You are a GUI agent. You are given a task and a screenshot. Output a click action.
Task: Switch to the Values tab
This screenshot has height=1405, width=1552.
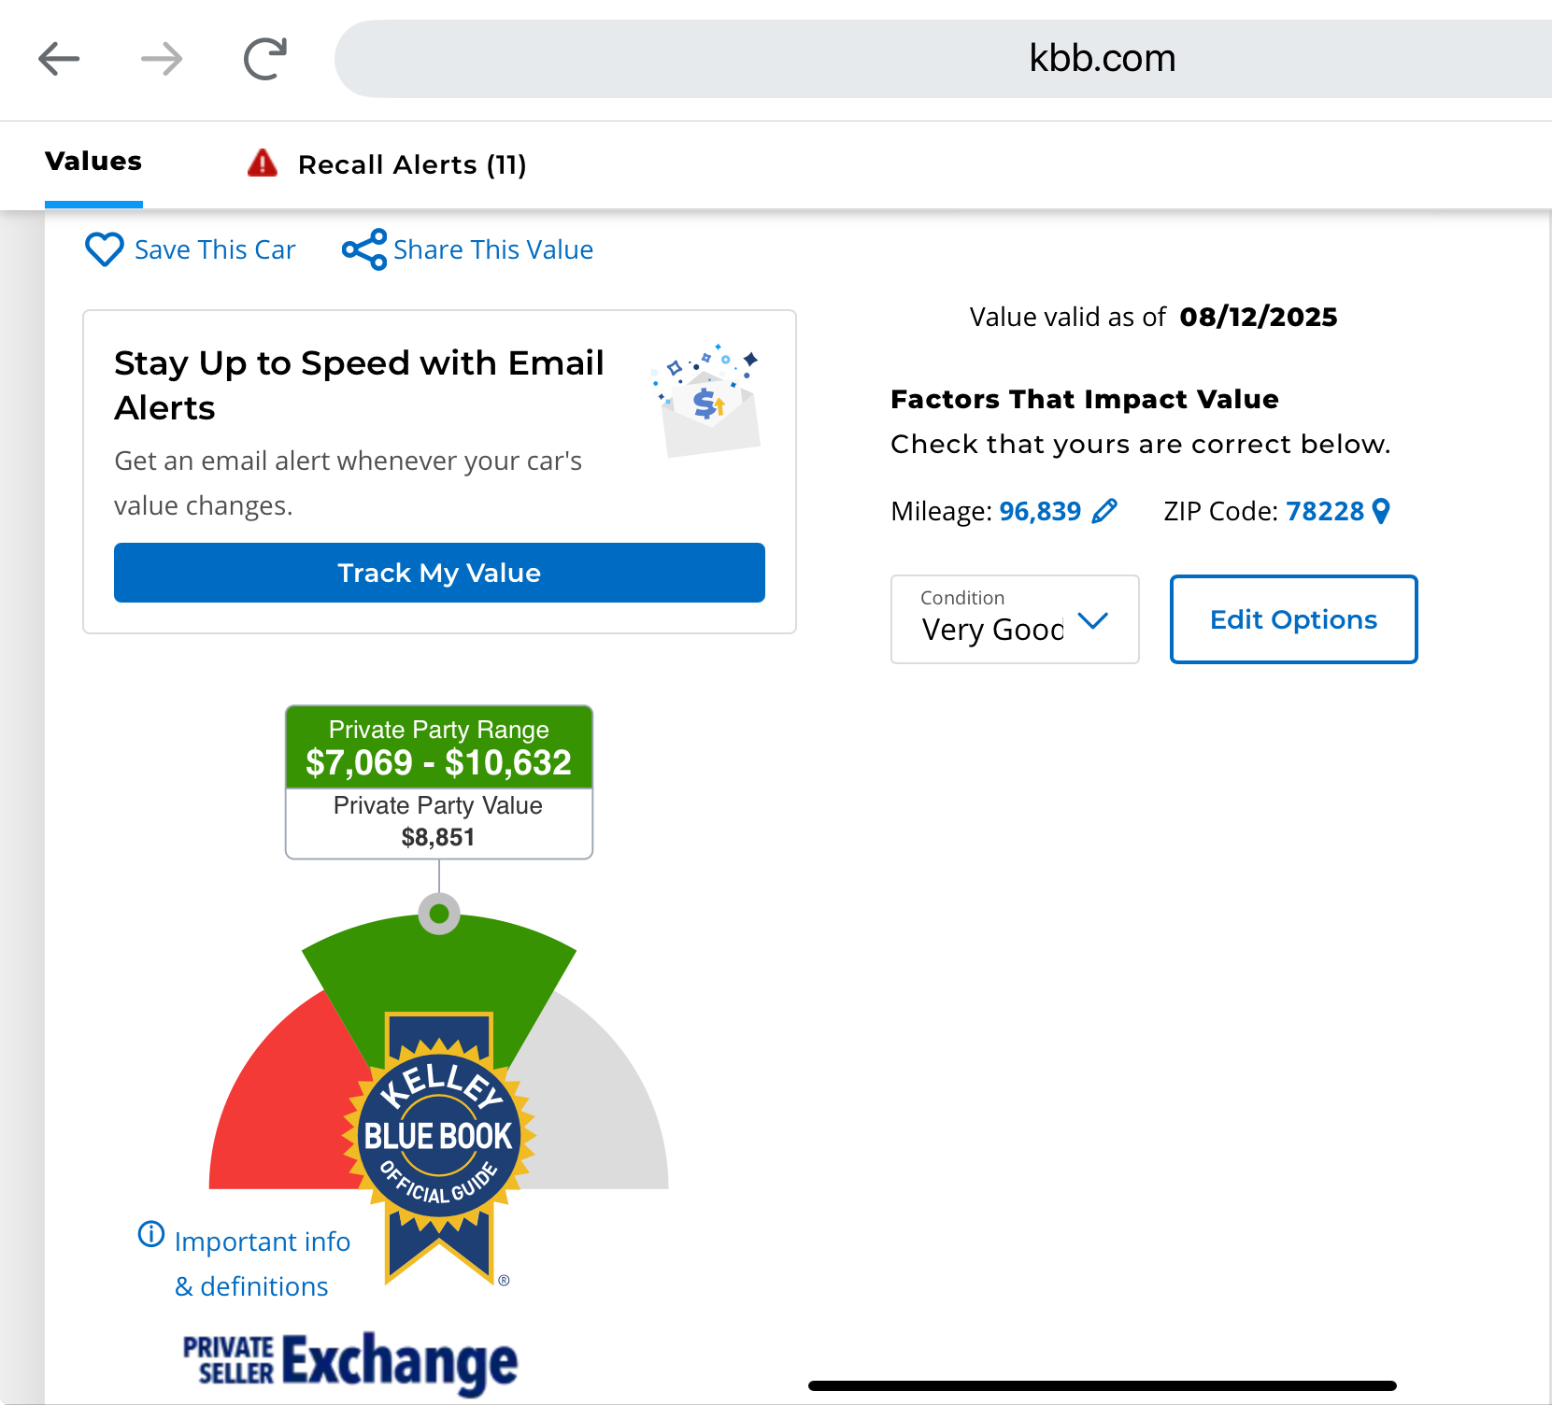pyautogui.click(x=93, y=162)
